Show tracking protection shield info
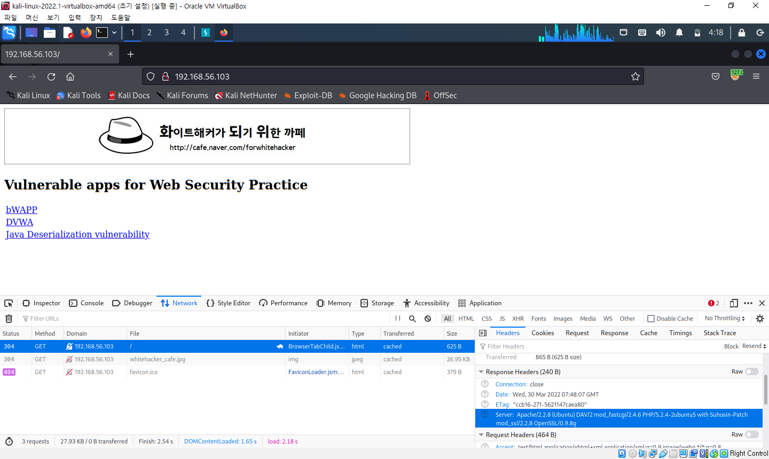Image resolution: width=769 pixels, height=459 pixels. (x=151, y=77)
